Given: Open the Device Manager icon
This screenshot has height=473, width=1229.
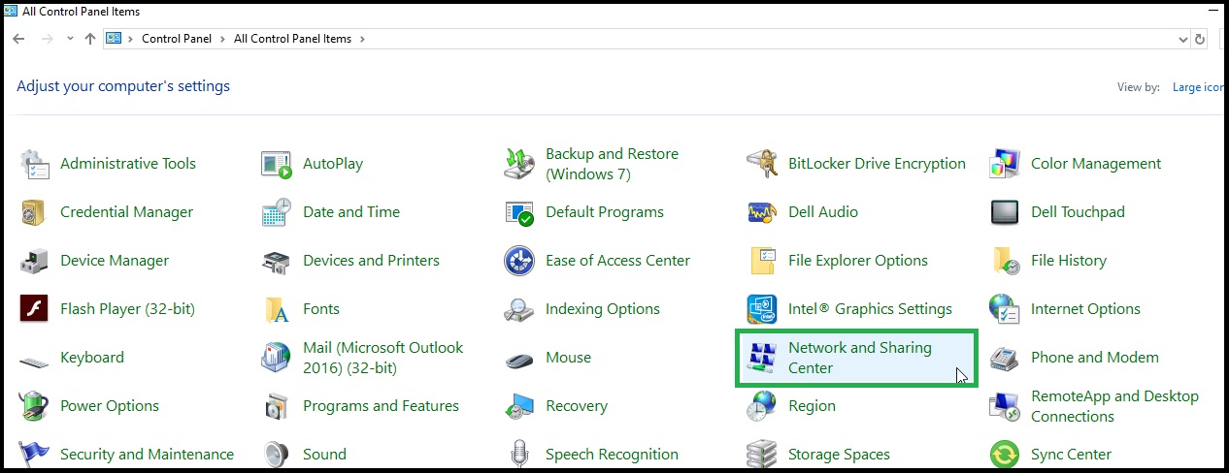Looking at the screenshot, I should coord(34,261).
